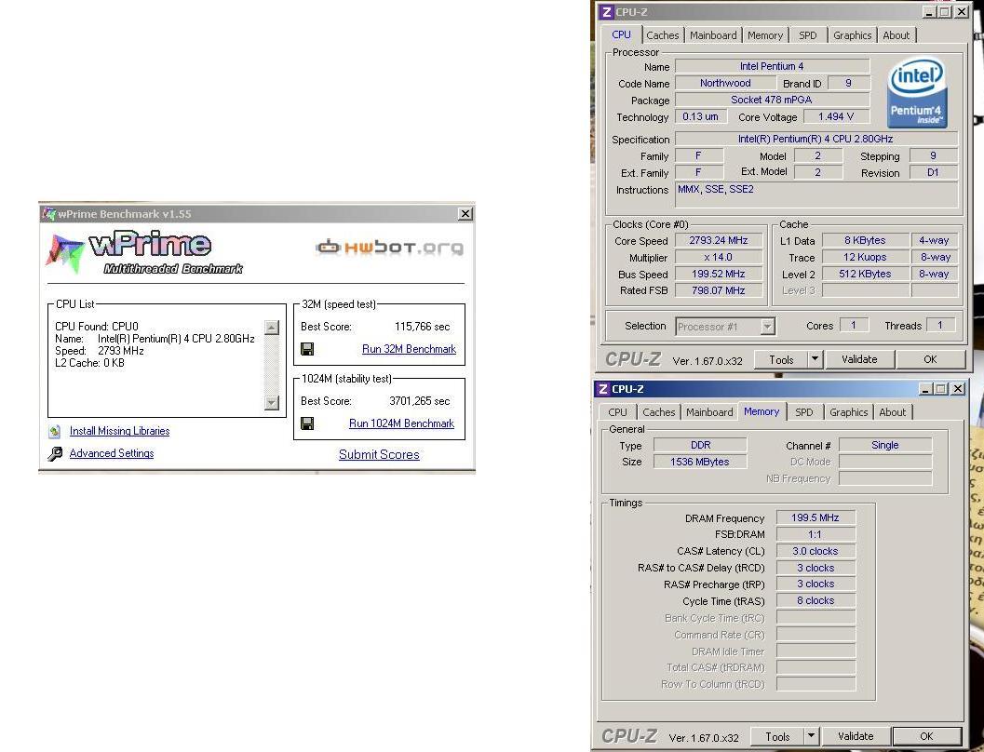Click the Validate button in the lower CPU-Z window
Image resolution: width=984 pixels, height=752 pixels.
coord(856,736)
